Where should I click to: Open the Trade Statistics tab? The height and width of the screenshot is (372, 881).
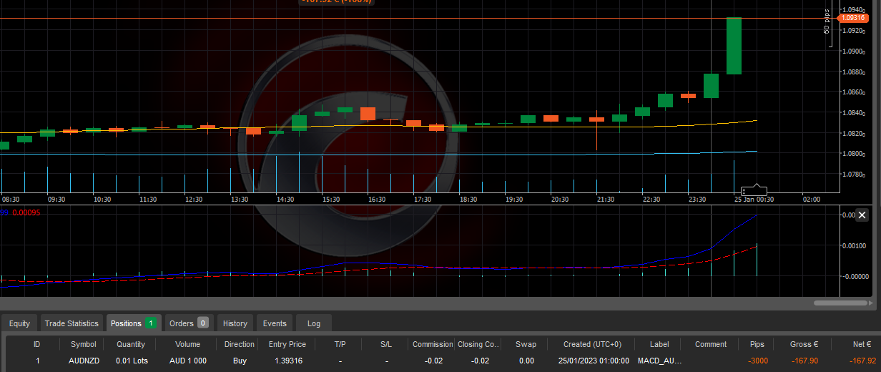point(72,323)
